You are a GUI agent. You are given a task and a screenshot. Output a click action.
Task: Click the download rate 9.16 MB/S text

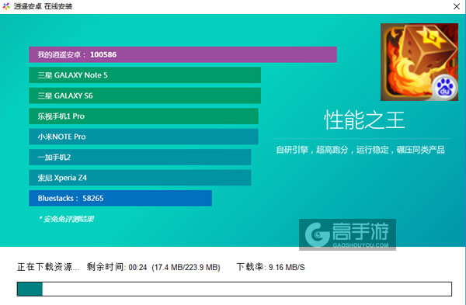[x=287, y=267]
